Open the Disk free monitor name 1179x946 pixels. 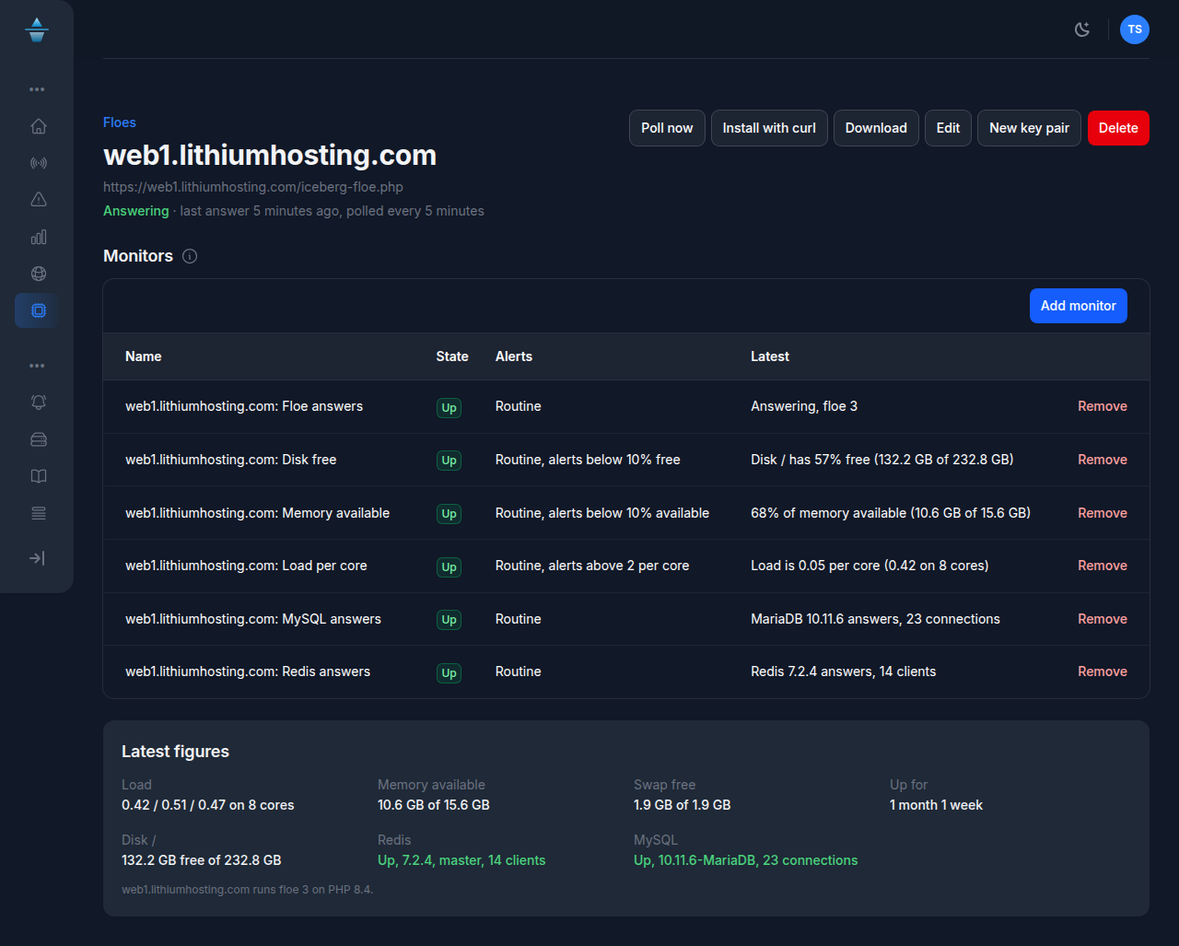coord(231,460)
